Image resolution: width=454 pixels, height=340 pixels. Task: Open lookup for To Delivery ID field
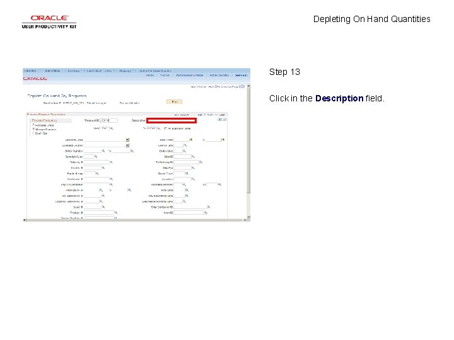(x=201, y=162)
